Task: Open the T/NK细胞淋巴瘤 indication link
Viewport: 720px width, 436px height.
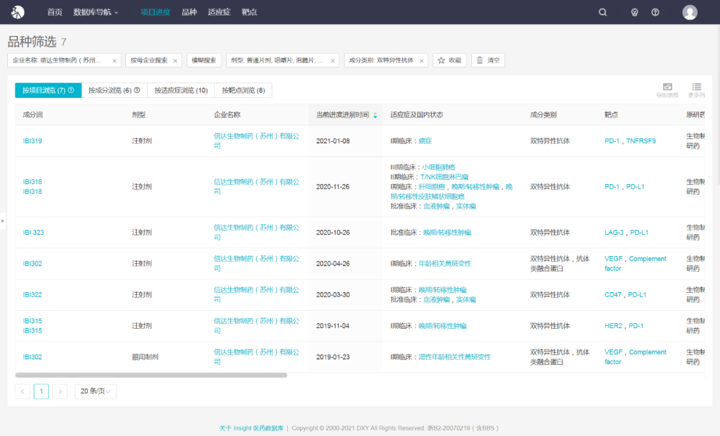Action: coord(445,177)
